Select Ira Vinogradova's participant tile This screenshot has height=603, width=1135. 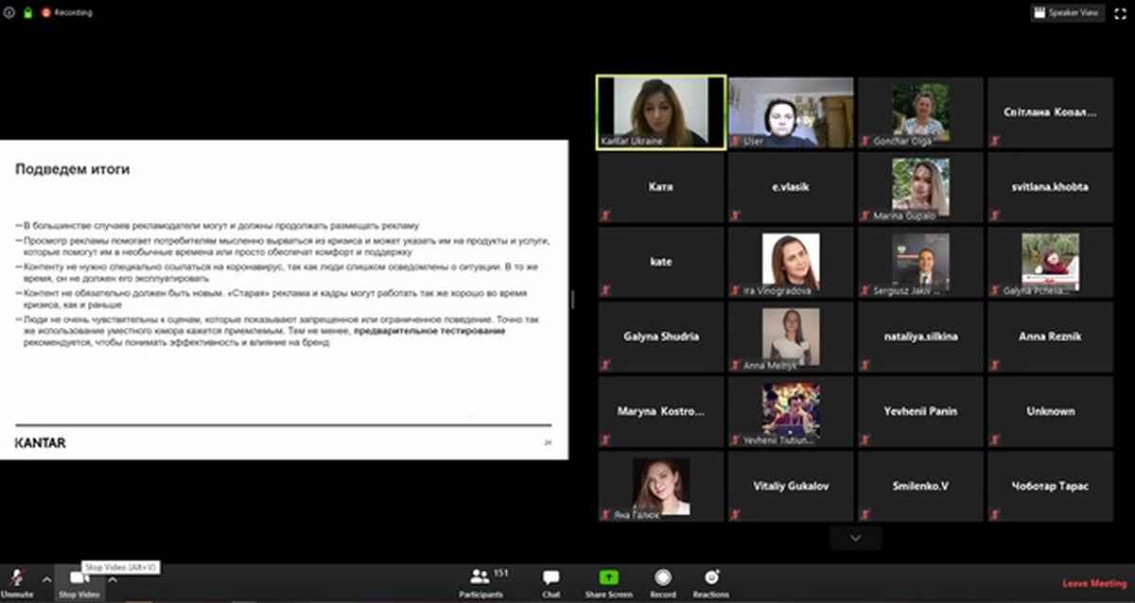791,261
